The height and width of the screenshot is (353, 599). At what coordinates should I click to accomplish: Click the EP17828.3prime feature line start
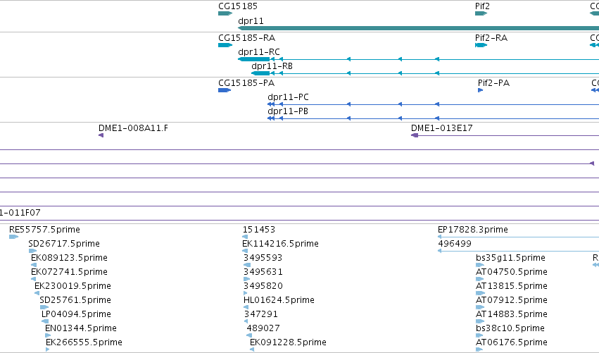[x=440, y=237]
